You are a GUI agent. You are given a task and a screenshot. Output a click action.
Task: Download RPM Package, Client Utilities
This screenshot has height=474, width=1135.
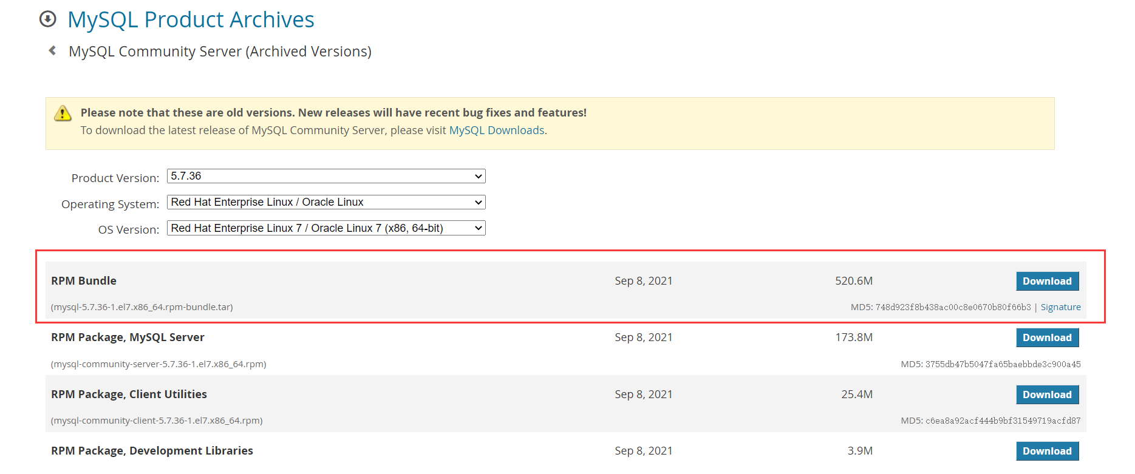1048,394
